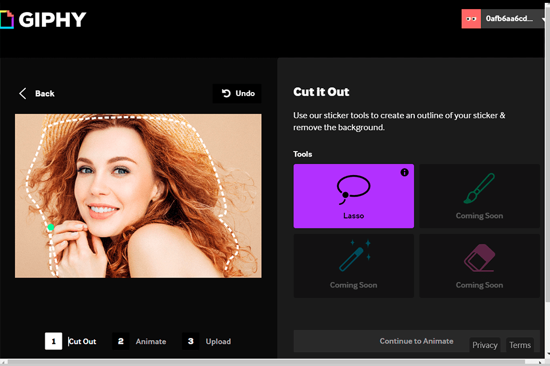Click the paintbrush Coming Soon tool

pos(480,196)
